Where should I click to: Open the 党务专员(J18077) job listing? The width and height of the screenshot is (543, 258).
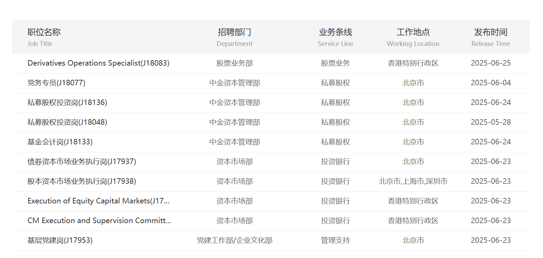pyautogui.click(x=56, y=83)
